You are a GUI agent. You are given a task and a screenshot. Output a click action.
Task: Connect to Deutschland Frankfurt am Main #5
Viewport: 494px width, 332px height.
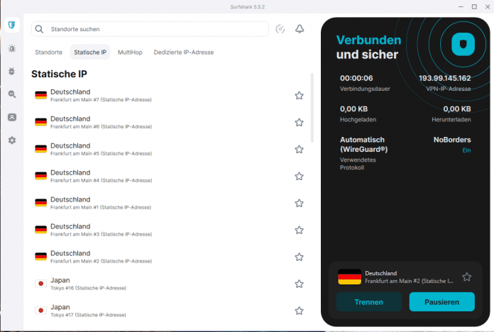(169, 149)
